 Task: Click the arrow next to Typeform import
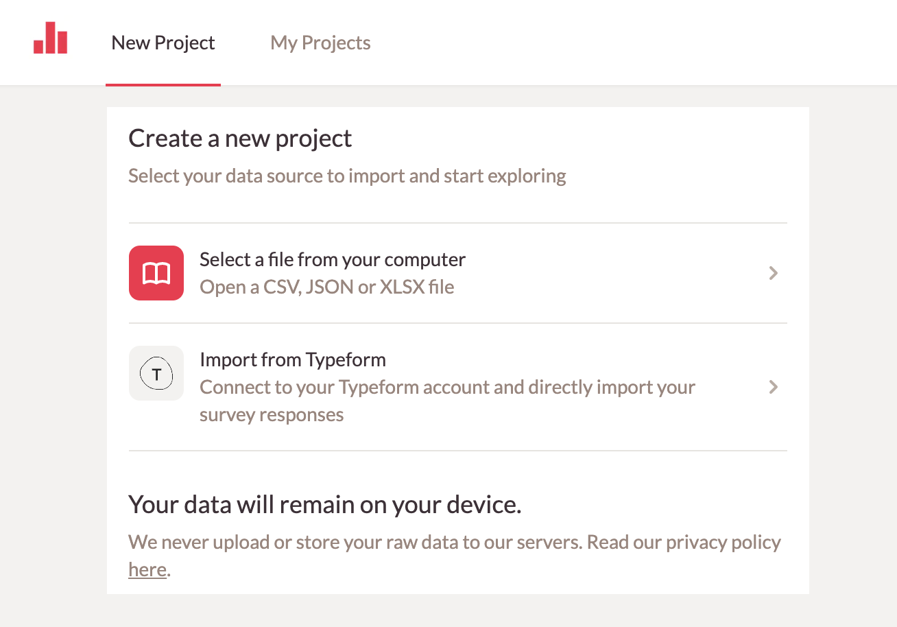point(774,387)
